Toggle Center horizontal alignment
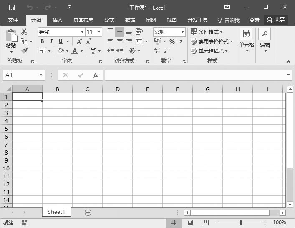 [x=120, y=41]
